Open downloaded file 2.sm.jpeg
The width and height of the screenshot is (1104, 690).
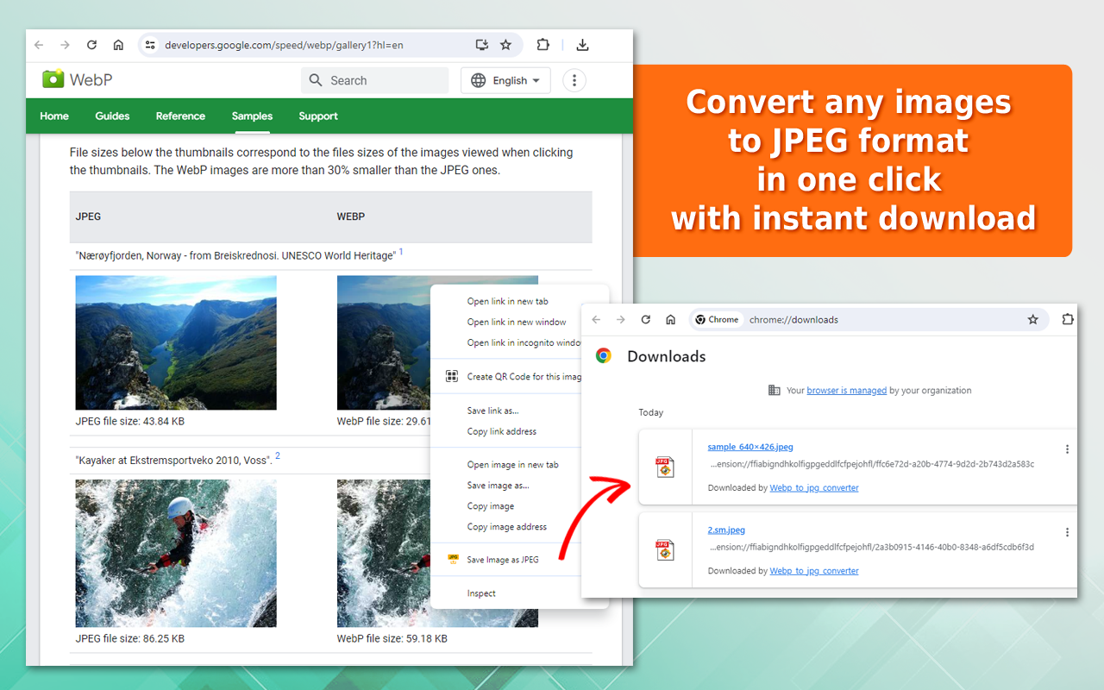pyautogui.click(x=726, y=530)
